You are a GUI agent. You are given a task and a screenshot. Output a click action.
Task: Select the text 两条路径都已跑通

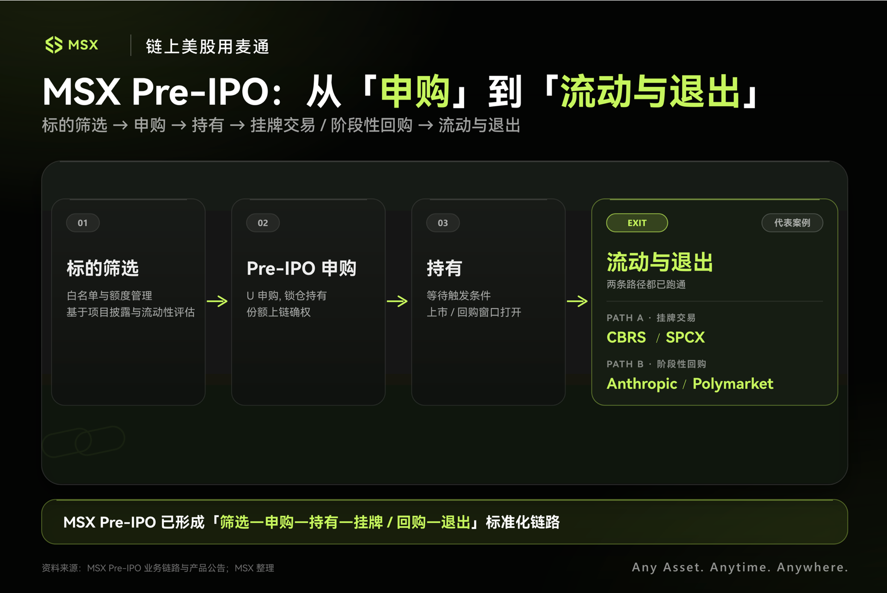646,284
